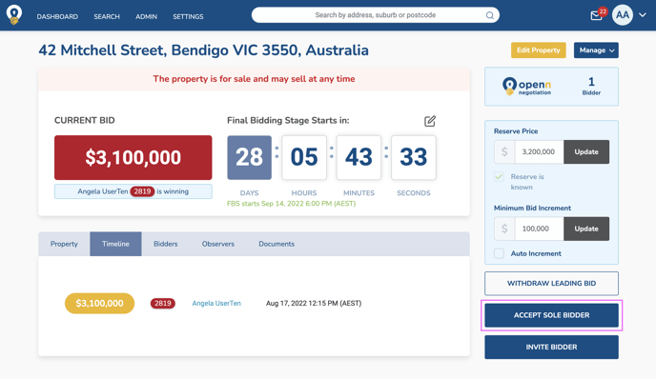Toggle the Reserve is known checkbox

[499, 177]
